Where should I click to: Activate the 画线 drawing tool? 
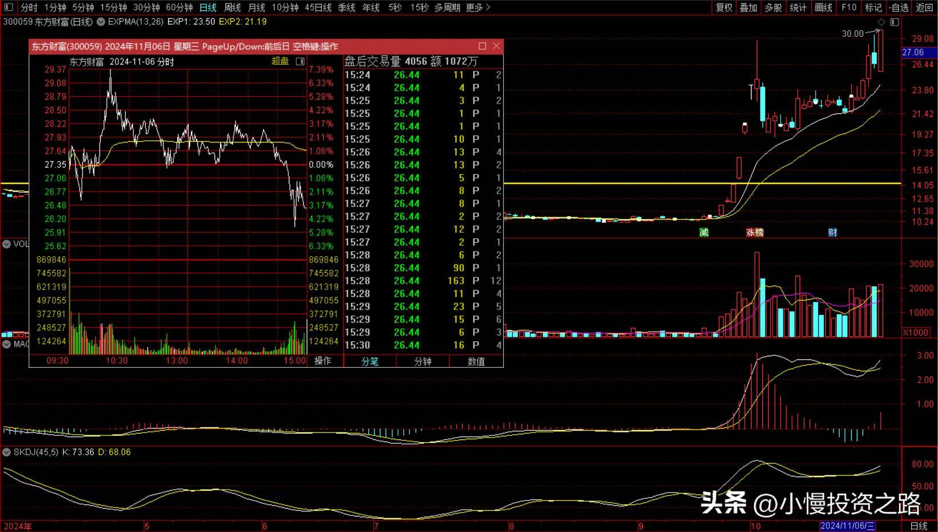tap(824, 7)
